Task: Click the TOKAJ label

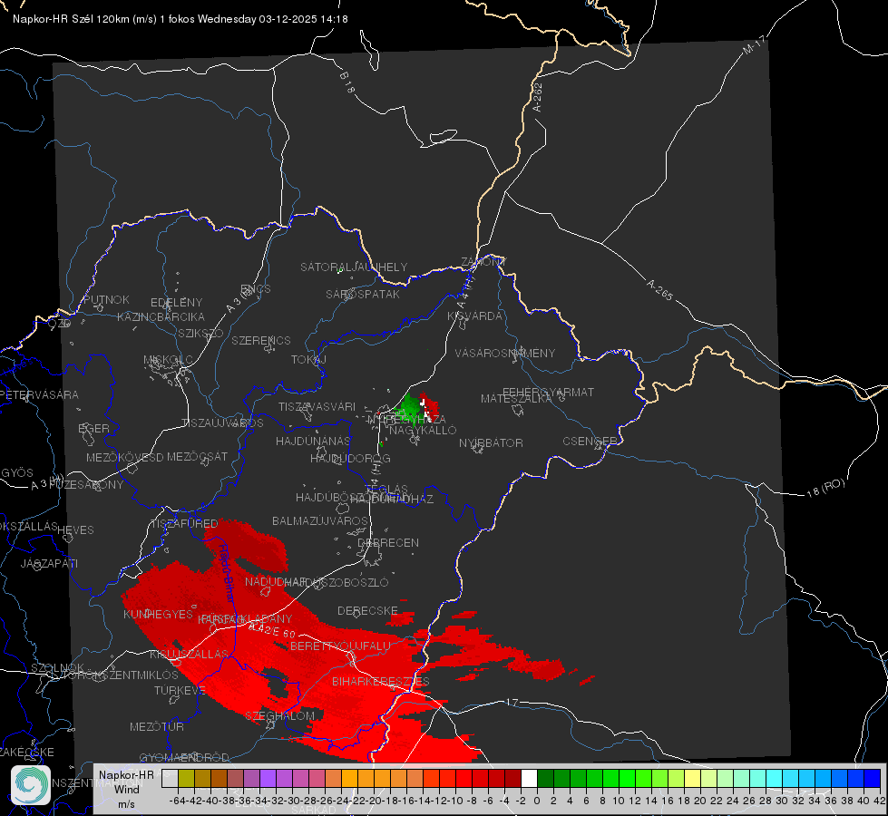Action: pos(308,360)
